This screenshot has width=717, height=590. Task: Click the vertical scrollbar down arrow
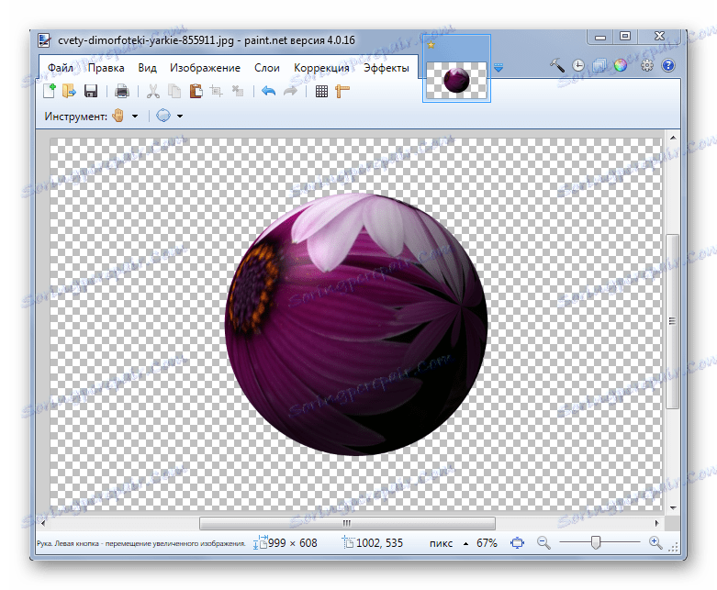[673, 507]
